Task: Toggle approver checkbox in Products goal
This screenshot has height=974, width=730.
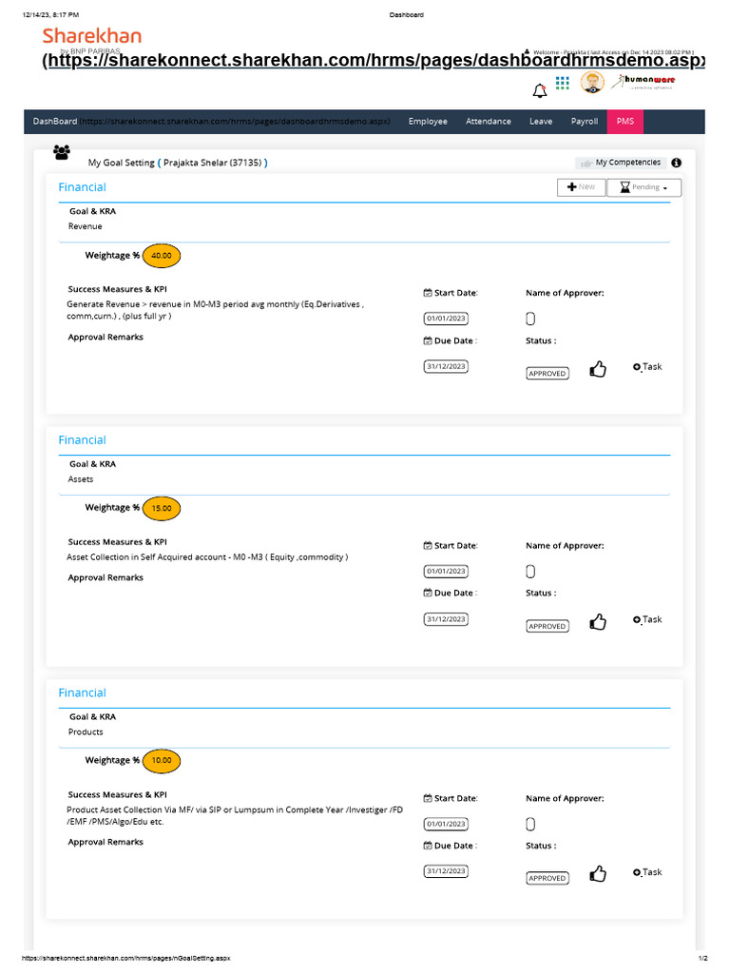Action: (530, 825)
